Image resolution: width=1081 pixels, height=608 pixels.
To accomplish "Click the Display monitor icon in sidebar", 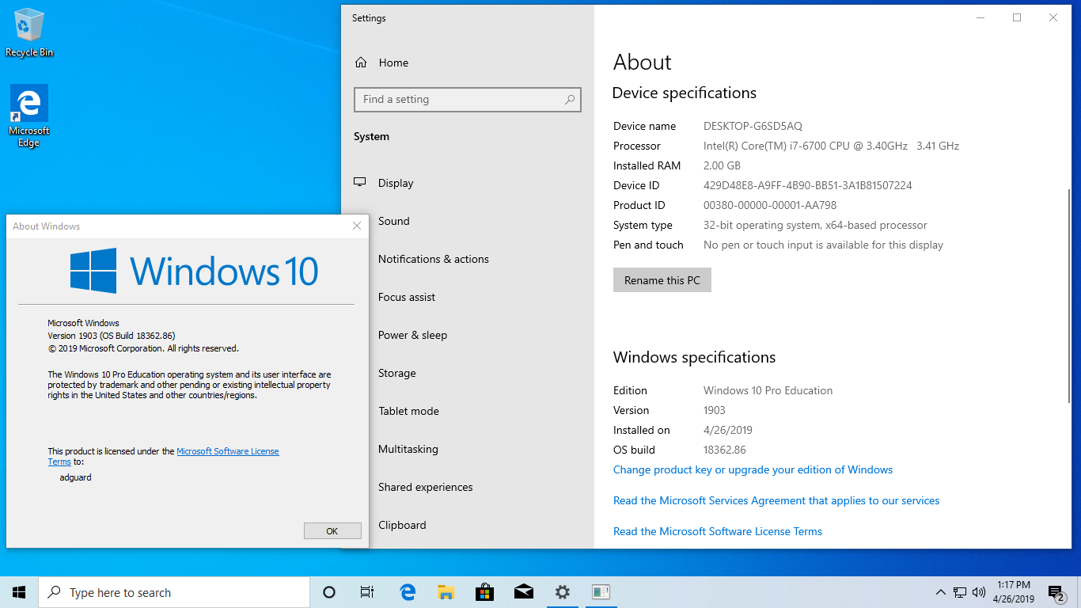I will pyautogui.click(x=360, y=183).
